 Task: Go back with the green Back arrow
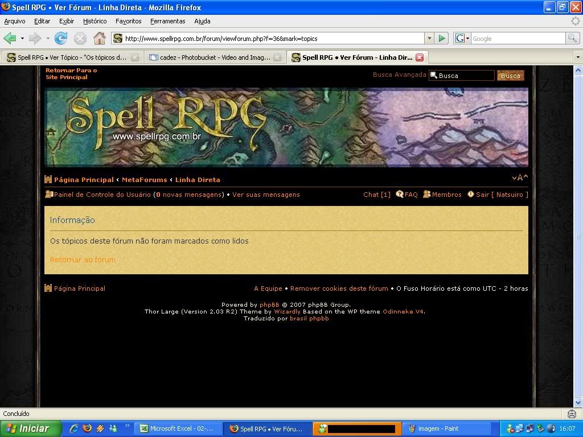[x=10, y=38]
